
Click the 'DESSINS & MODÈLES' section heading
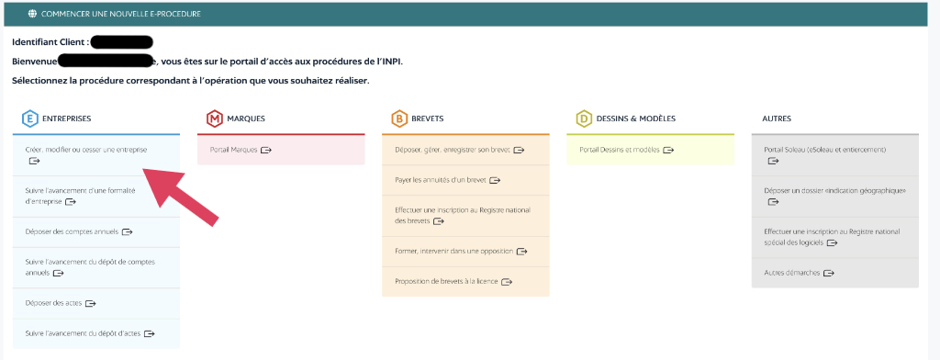click(x=636, y=118)
